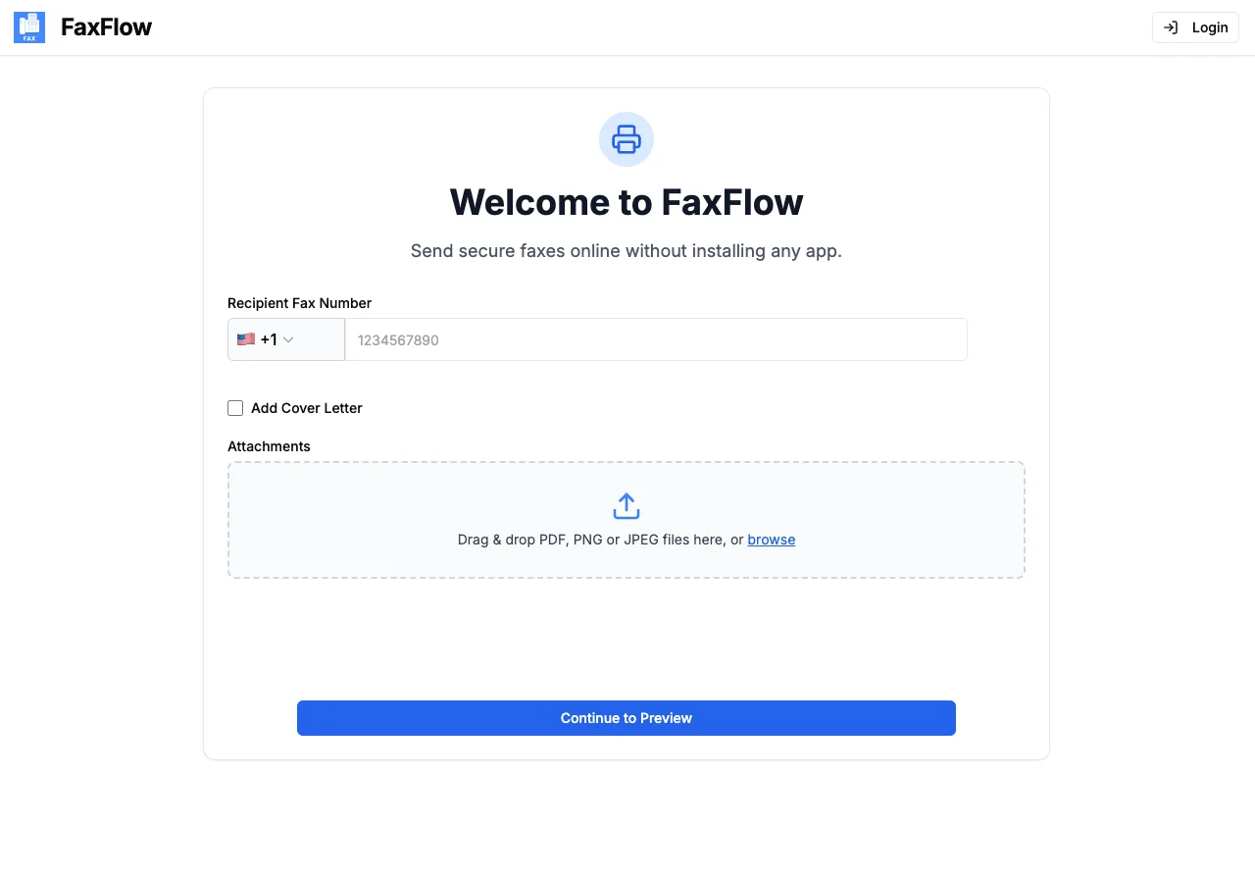
Task: Click the US flag icon in the phone field
Action: (246, 338)
